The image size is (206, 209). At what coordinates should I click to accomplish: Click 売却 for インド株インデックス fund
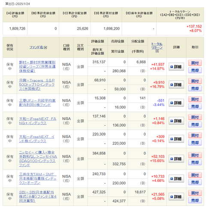click(x=195, y=142)
